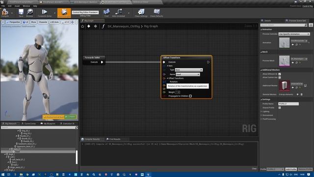The image size is (314, 177).
Task: Use selected asset arrow for Preview Mesh
Action: coord(293,62)
